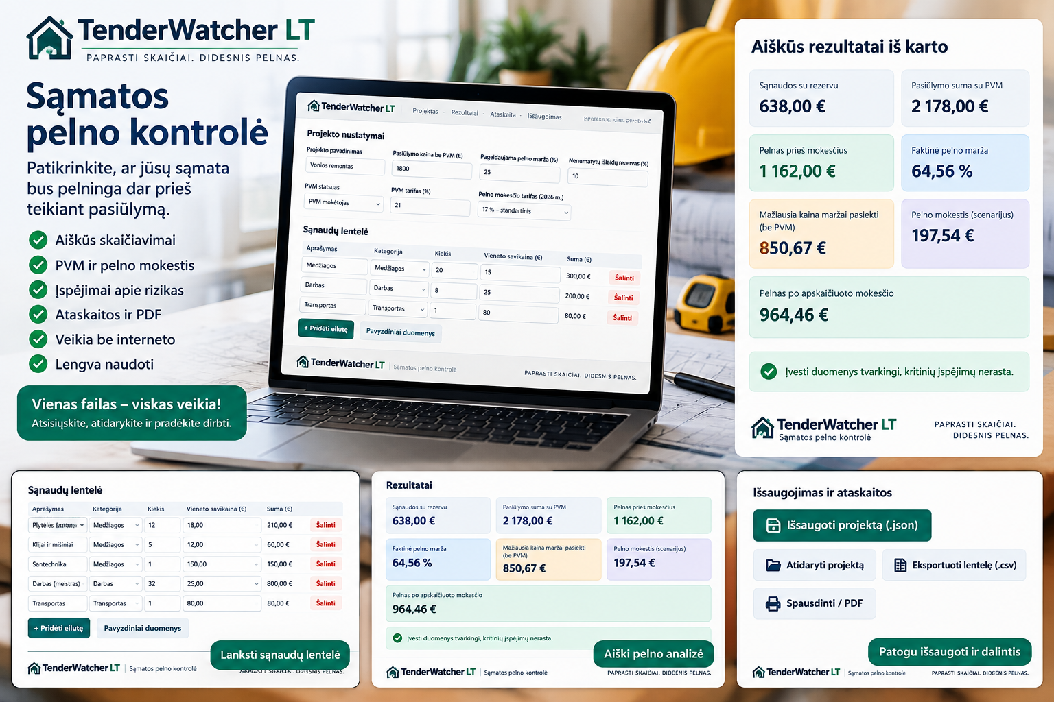This screenshot has height=702, width=1054.
Task: Click the Kiekis field in the Darbas (meistras) row
Action: point(163,584)
